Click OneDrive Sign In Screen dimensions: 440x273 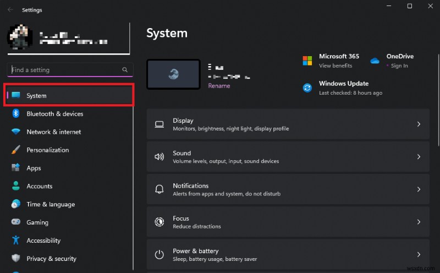tap(399, 65)
